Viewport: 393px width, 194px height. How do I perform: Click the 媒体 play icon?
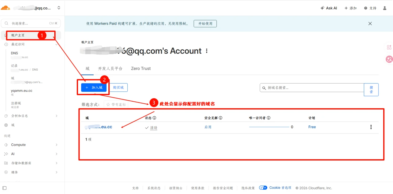tap(6, 173)
